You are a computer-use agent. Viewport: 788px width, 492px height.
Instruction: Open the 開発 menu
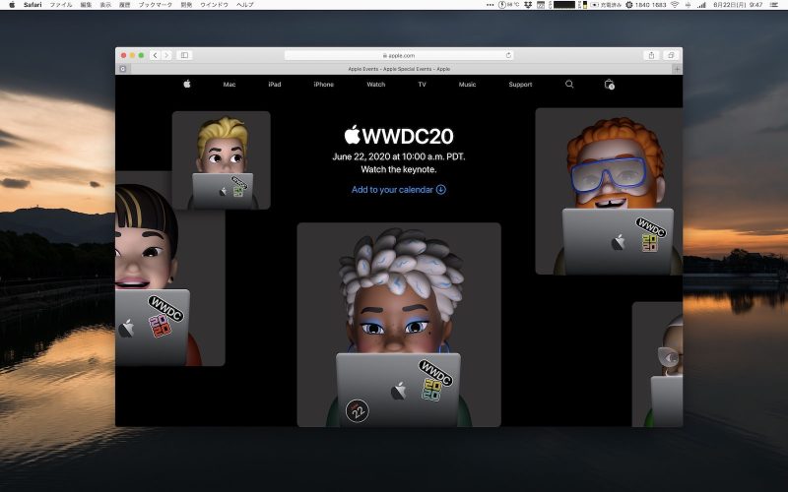(186, 5)
